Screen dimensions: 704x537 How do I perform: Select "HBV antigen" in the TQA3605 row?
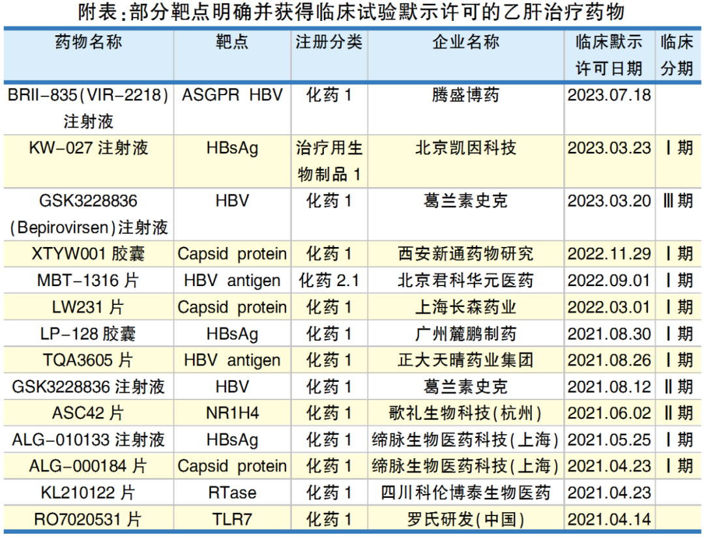[x=231, y=360]
